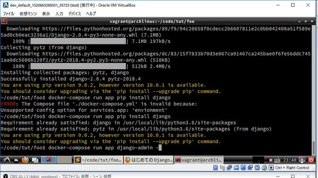Click the Django download 100% progress bar
Screen dimensions: 318x178
tap(78, 42)
